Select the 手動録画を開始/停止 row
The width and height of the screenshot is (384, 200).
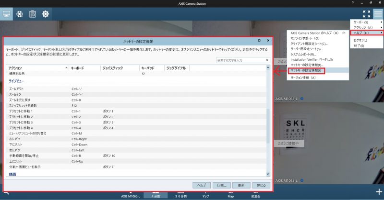(x=136, y=156)
